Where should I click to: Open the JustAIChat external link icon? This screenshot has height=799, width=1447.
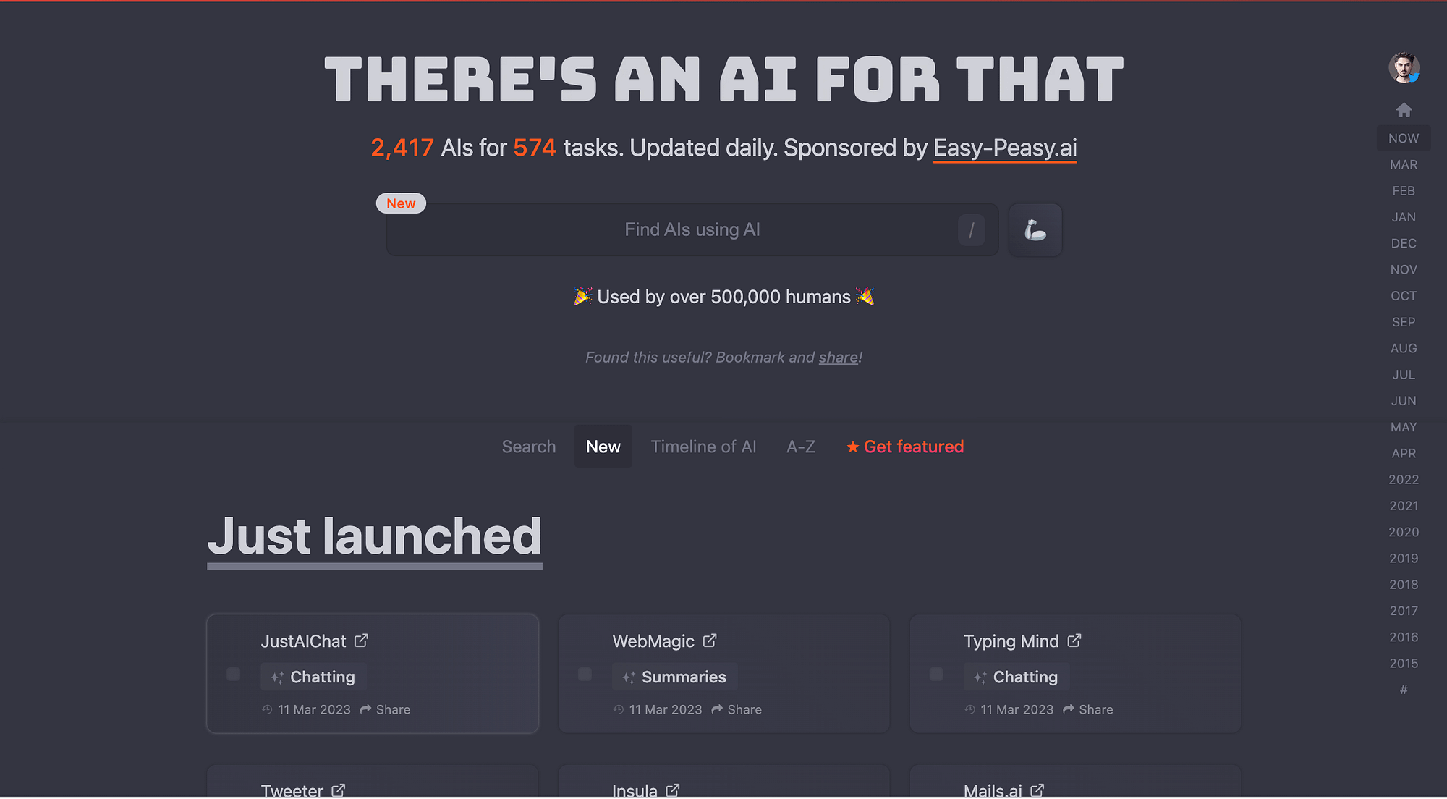[x=361, y=641]
